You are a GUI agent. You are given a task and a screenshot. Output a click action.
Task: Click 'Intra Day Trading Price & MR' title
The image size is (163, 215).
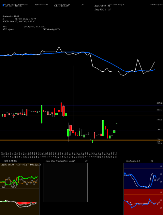60,161
